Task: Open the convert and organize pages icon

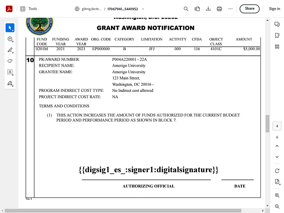Action: click(197, 9)
